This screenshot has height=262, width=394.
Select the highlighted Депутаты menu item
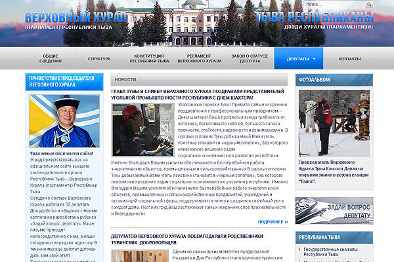coord(299,58)
